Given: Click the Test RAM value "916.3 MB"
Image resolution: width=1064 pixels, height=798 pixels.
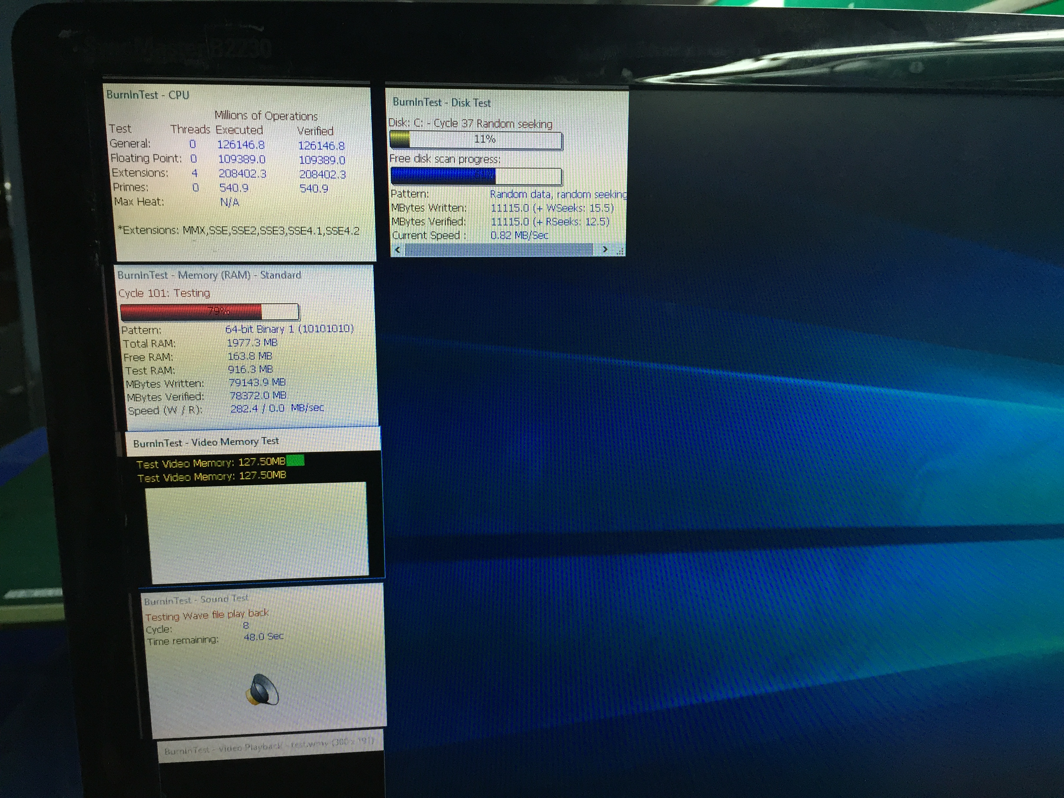Looking at the screenshot, I should pyautogui.click(x=250, y=369).
